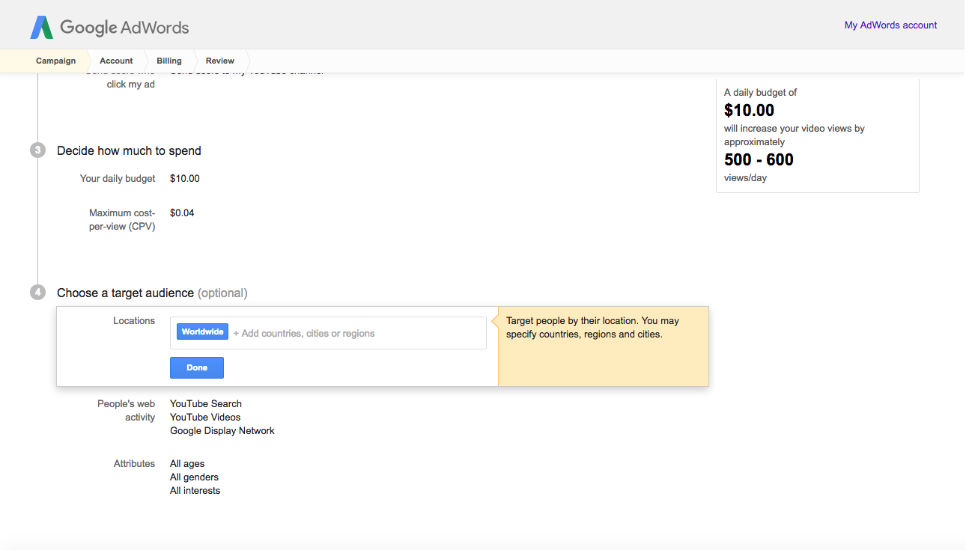Switch to the Account step tab
This screenshot has width=966, height=550.
coord(116,61)
